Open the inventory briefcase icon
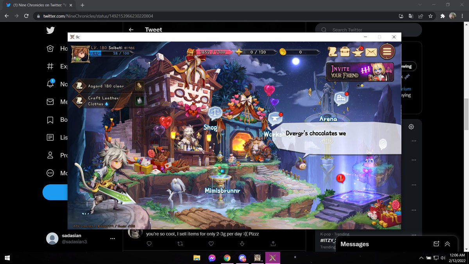 click(345, 51)
